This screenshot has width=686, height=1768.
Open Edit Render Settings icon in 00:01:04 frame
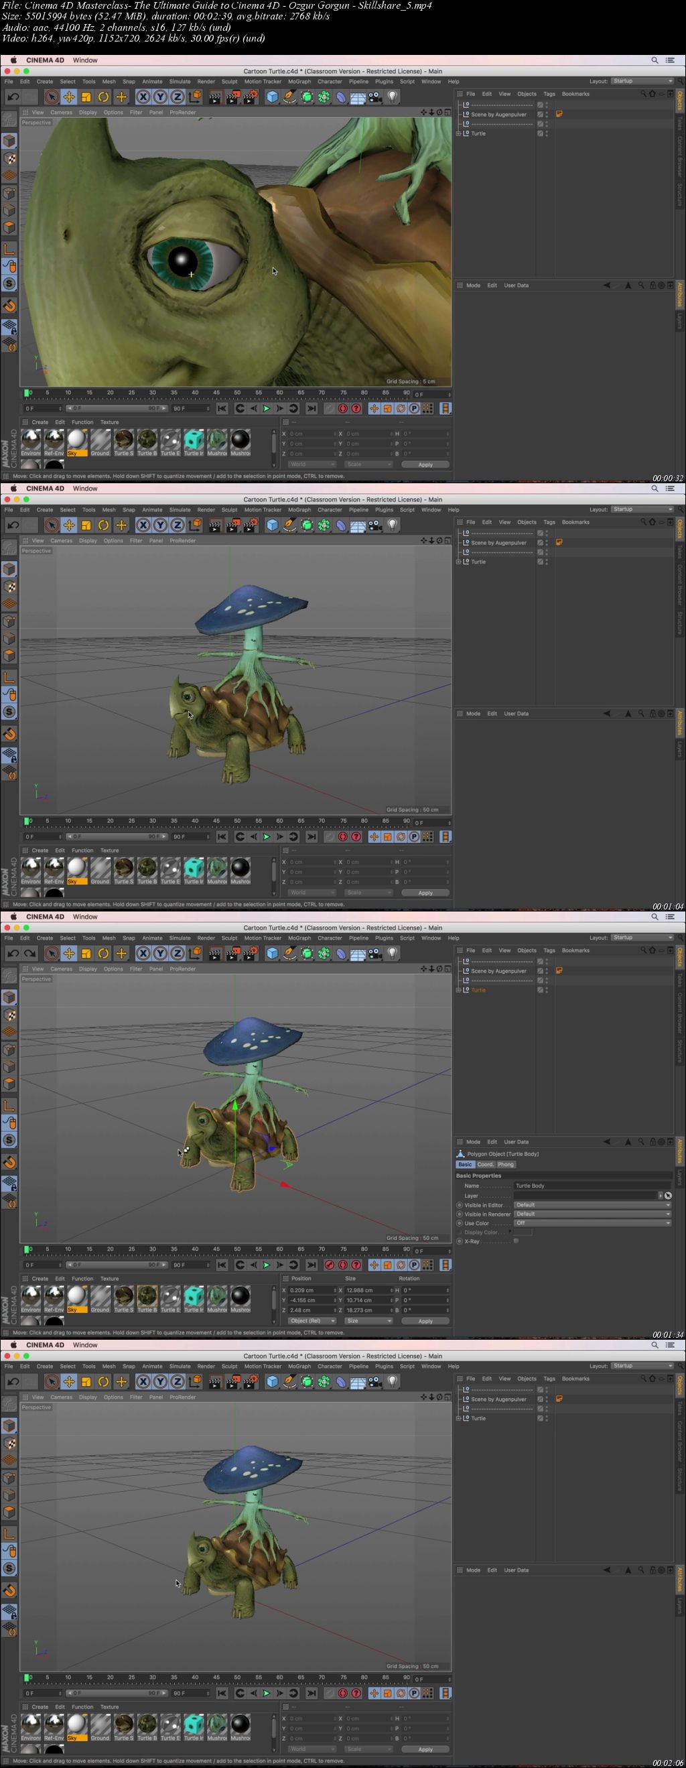pyautogui.click(x=250, y=525)
